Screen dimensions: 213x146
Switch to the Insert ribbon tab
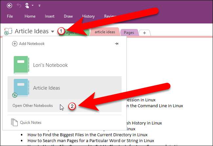pos(49,16)
